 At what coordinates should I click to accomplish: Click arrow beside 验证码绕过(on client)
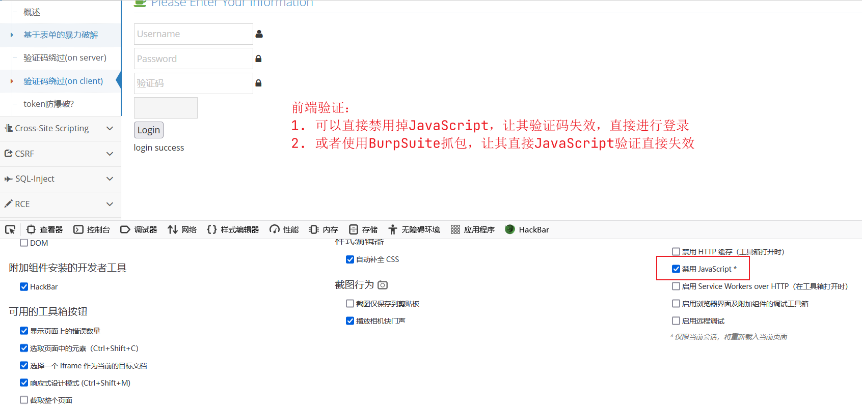[12, 81]
